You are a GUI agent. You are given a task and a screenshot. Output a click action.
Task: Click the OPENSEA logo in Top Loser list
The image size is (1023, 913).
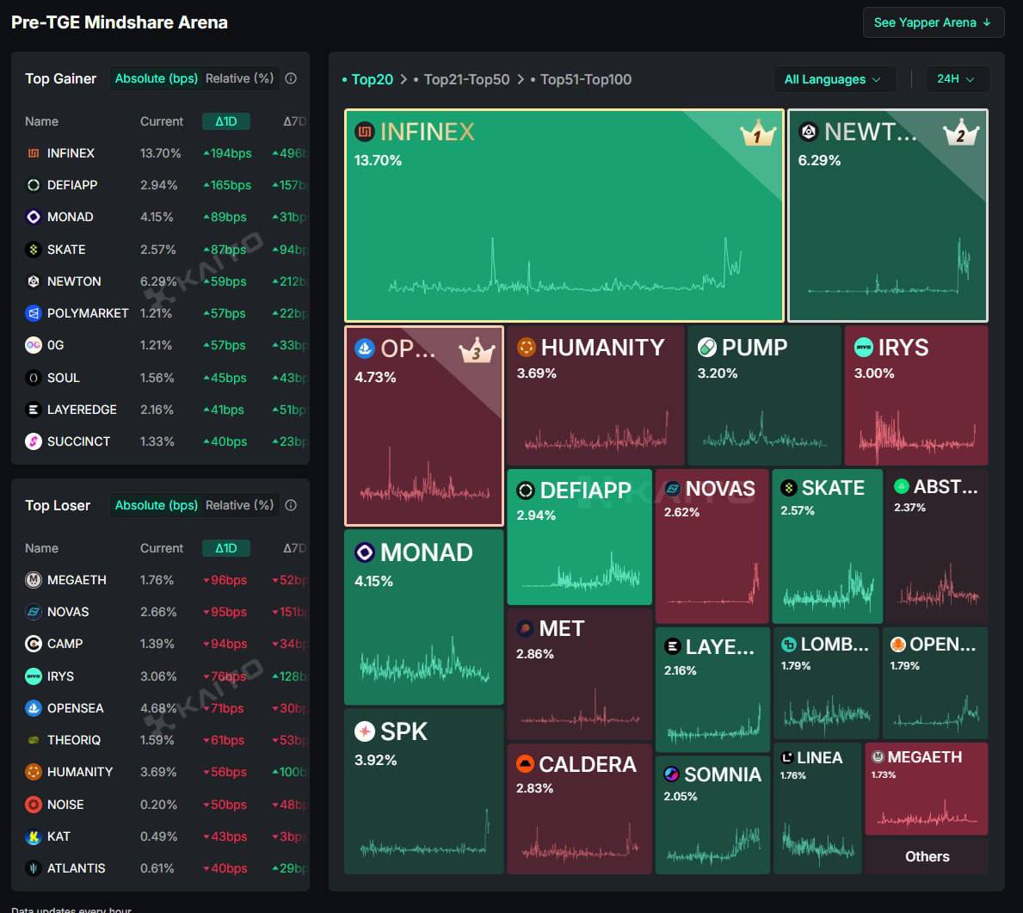pyautogui.click(x=34, y=708)
